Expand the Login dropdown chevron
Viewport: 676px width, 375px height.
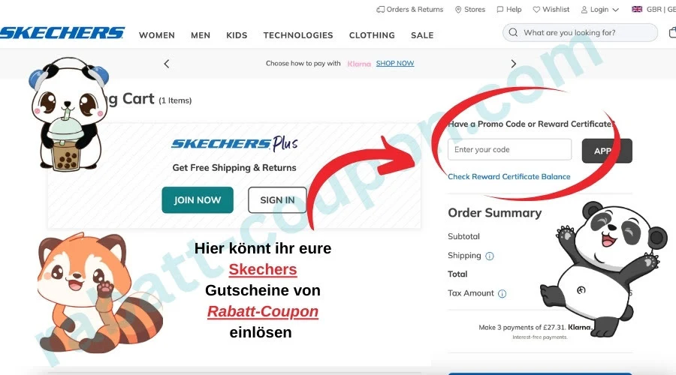click(616, 10)
